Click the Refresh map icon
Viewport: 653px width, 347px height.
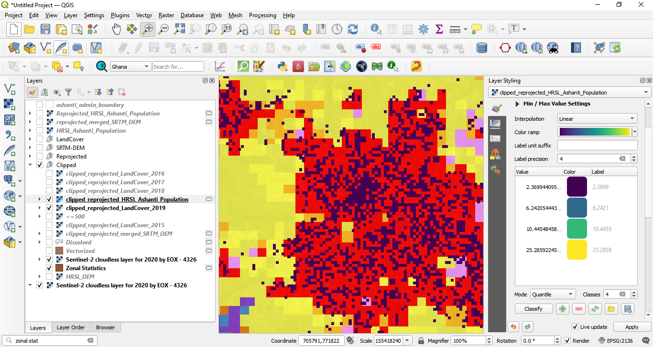point(353,29)
